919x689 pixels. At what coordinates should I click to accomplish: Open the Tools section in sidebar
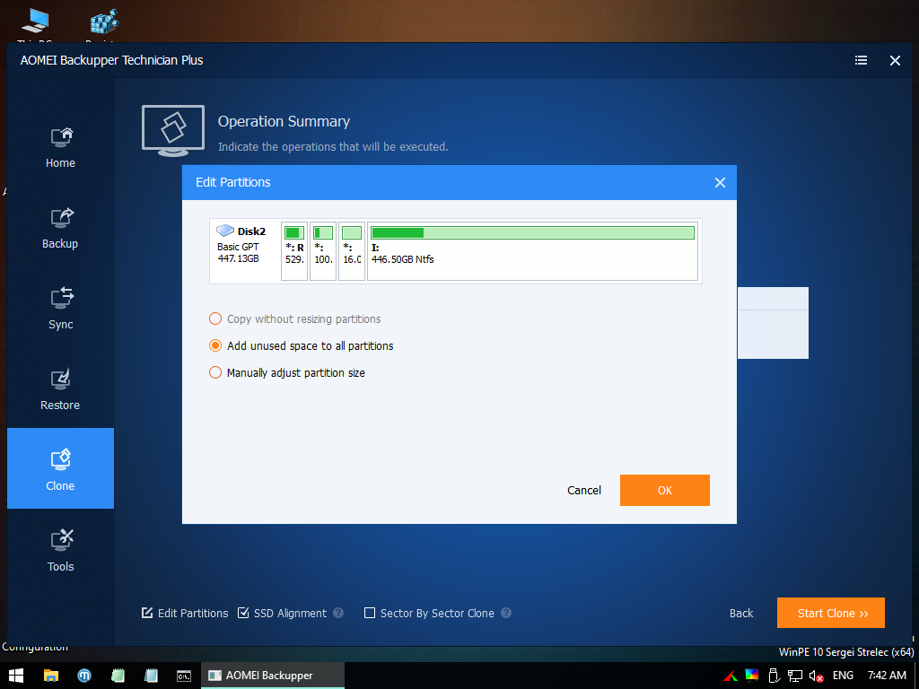[x=60, y=552]
